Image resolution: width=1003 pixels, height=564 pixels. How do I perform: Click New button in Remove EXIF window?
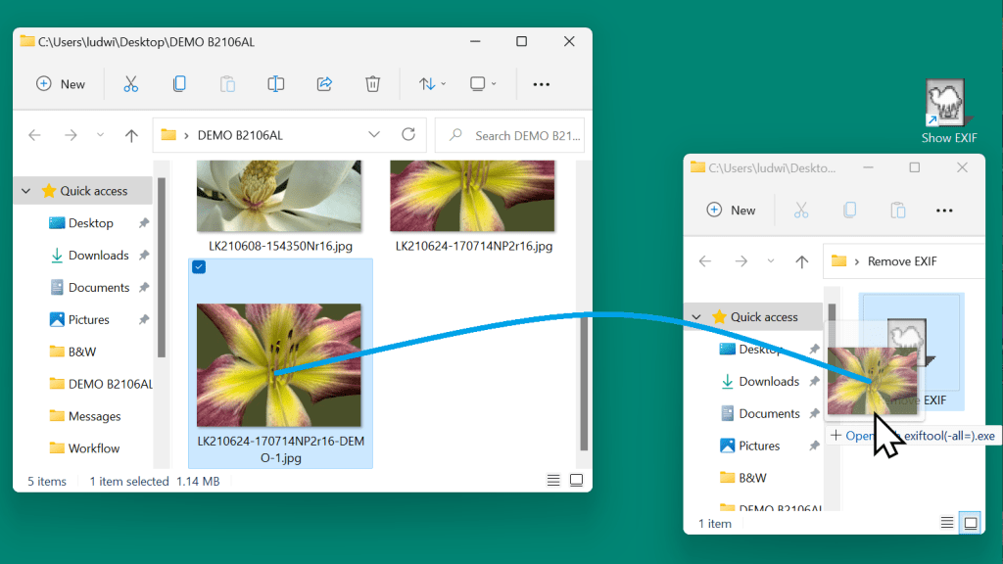pyautogui.click(x=731, y=210)
